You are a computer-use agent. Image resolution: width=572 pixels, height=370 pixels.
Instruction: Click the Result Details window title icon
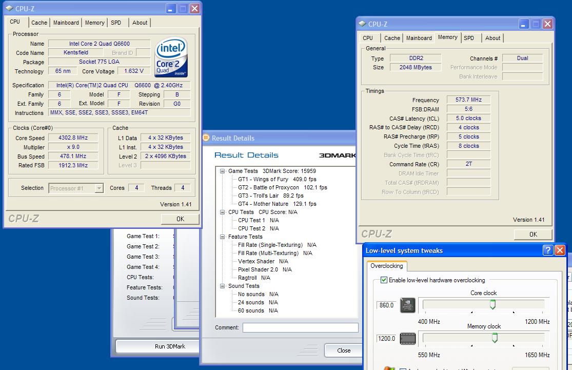[206, 138]
